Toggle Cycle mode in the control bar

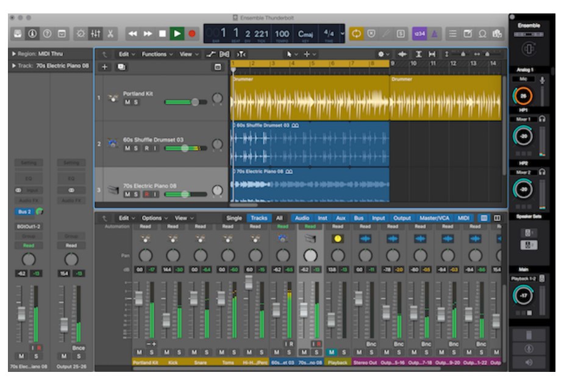(x=356, y=34)
